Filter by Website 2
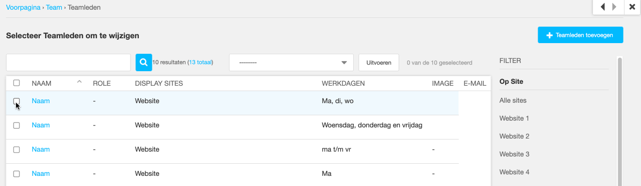The width and height of the screenshot is (641, 186). click(514, 136)
